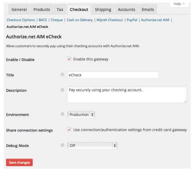Click the Save changes button
The width and height of the screenshot is (194, 171).
pos(19,163)
